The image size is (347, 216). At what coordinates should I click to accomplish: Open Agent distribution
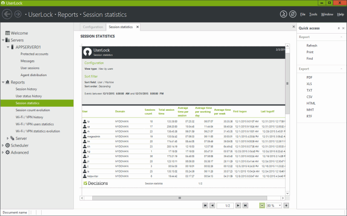click(x=34, y=75)
